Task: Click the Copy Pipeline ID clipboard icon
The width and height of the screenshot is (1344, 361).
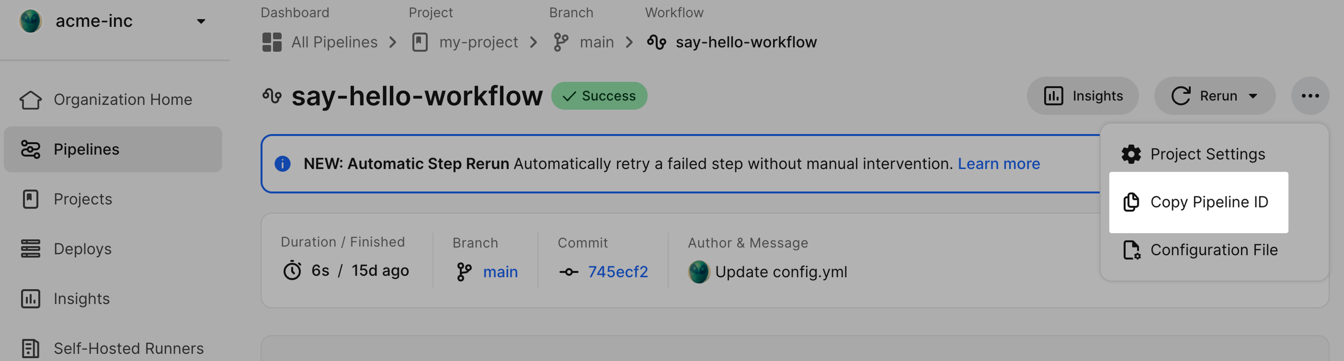Action: (1130, 202)
